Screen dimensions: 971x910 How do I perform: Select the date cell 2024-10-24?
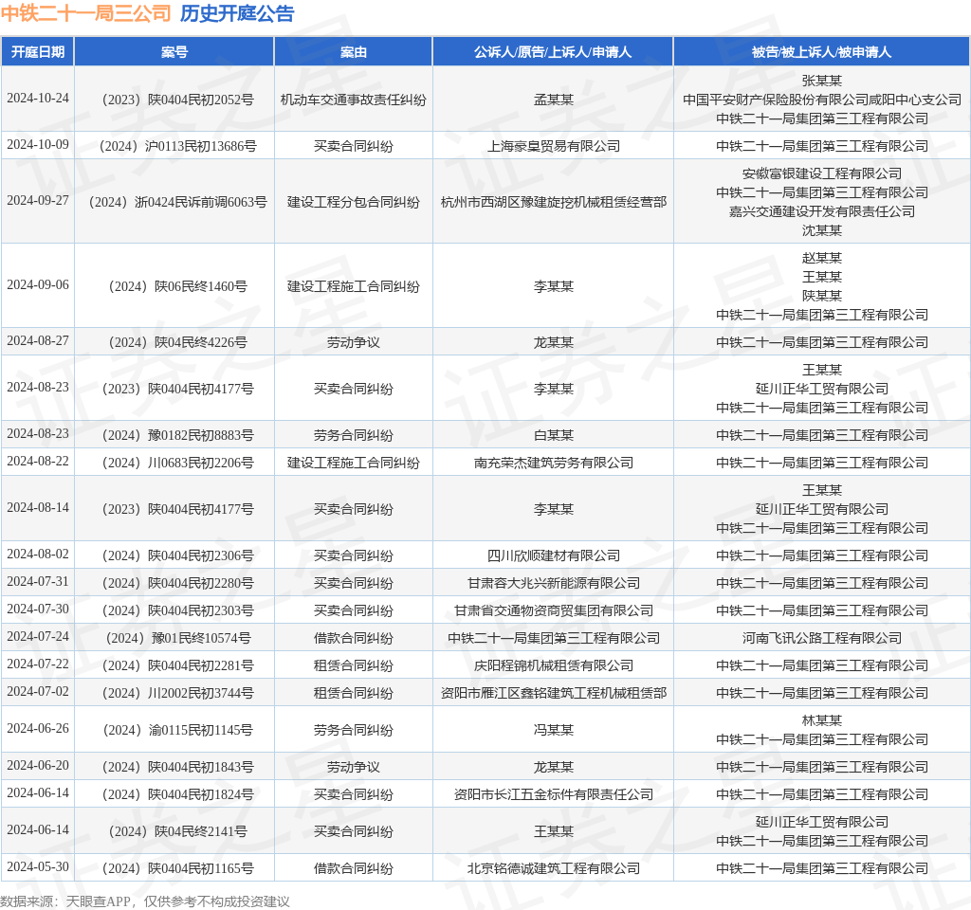(38, 98)
